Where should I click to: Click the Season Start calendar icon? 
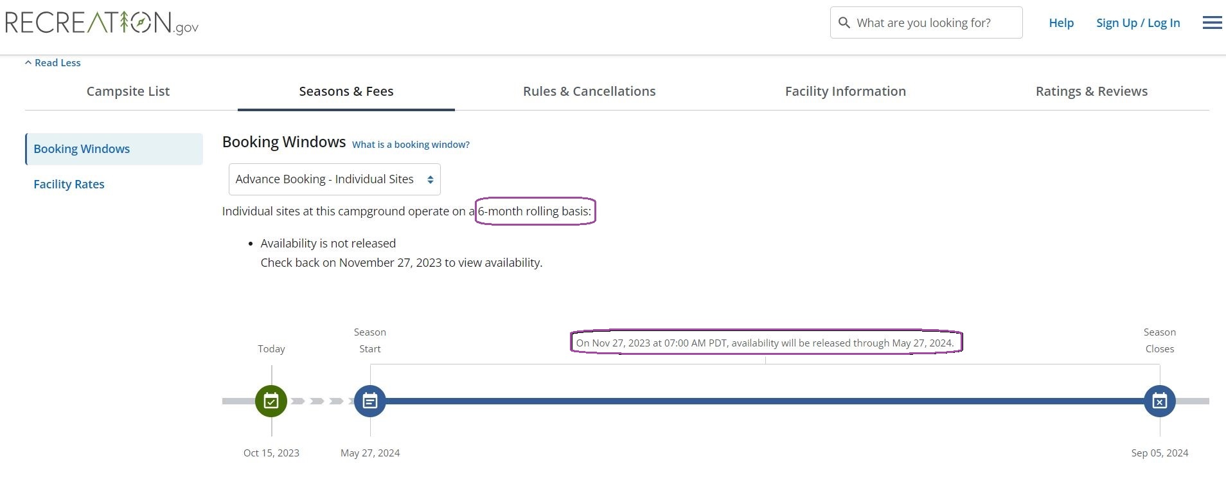tap(370, 401)
